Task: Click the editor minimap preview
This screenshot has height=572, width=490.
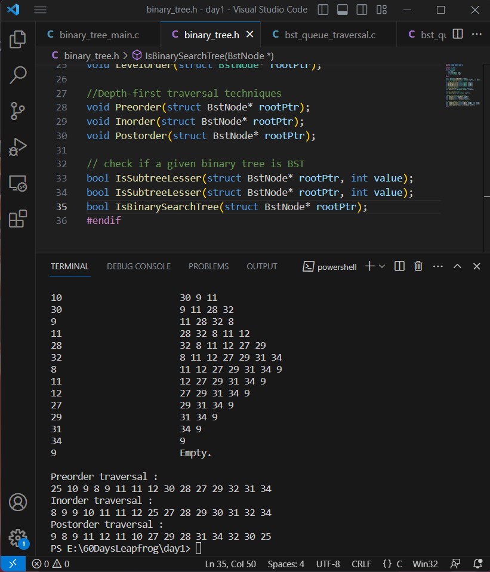Action: [x=463, y=85]
